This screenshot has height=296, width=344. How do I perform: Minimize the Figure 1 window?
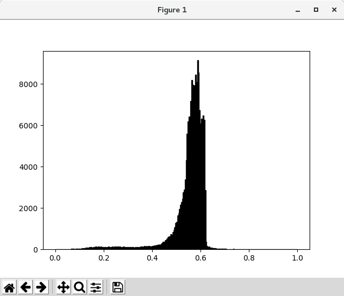pos(298,10)
